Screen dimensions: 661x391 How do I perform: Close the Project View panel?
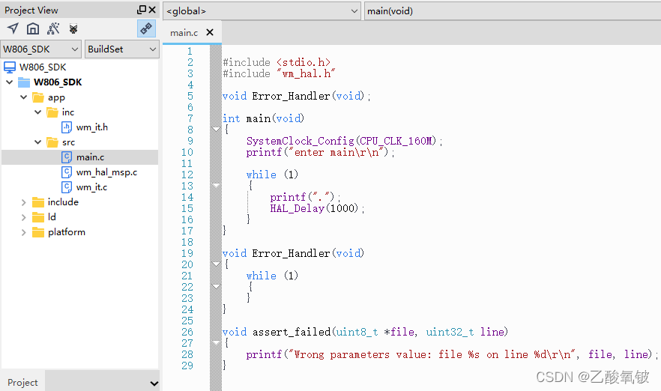click(x=152, y=10)
